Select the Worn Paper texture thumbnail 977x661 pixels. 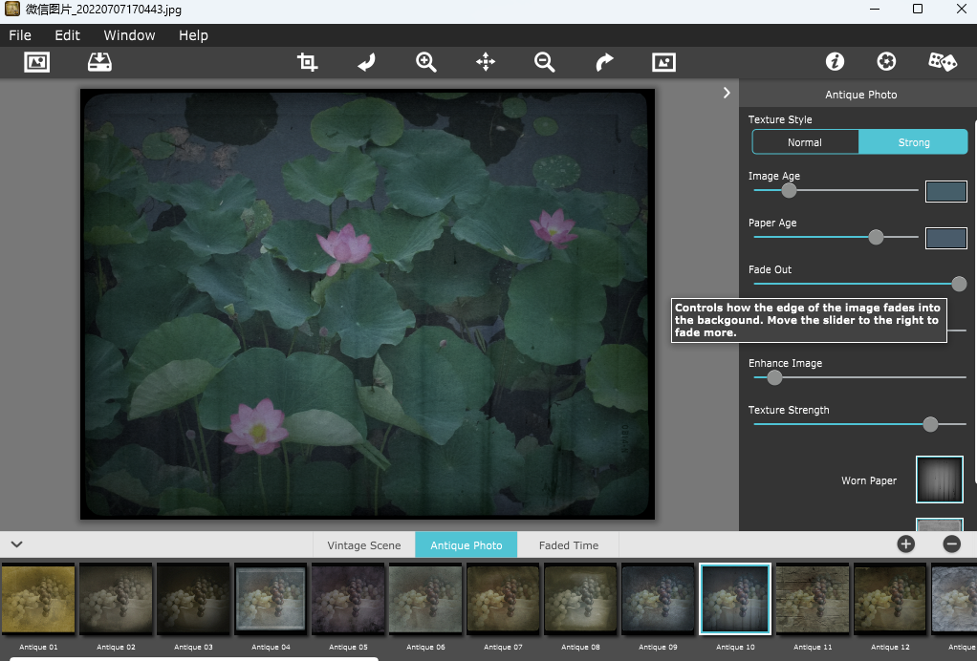point(940,480)
